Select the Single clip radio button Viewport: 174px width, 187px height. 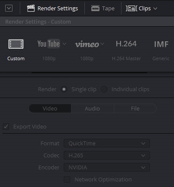coord(64,89)
